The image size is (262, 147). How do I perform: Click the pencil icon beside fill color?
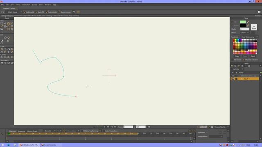point(248,22)
